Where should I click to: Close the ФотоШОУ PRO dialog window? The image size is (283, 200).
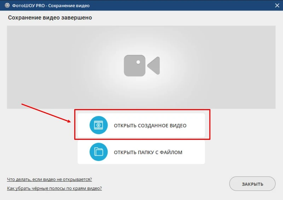277,5
